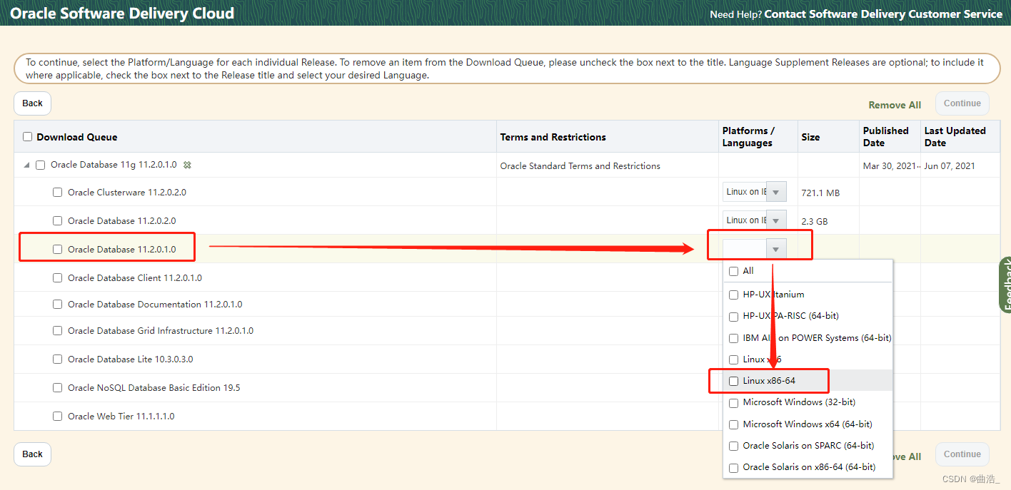Tick the Oracle NoSQL Database Basic Edition checkbox
This screenshot has width=1011, height=490.
58,387
